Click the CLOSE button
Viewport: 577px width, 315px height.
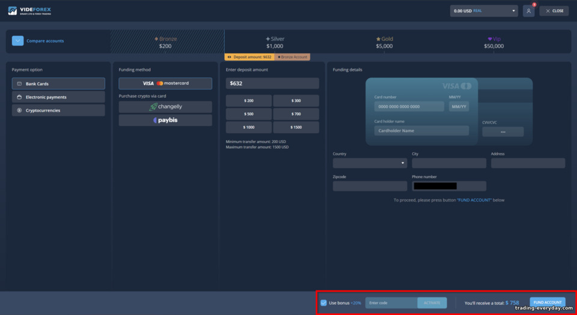click(554, 11)
